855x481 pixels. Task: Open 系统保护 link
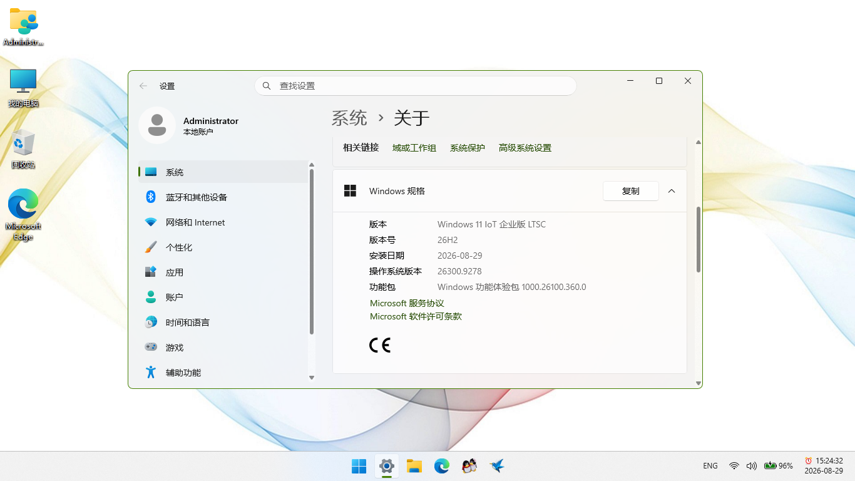[x=468, y=148]
